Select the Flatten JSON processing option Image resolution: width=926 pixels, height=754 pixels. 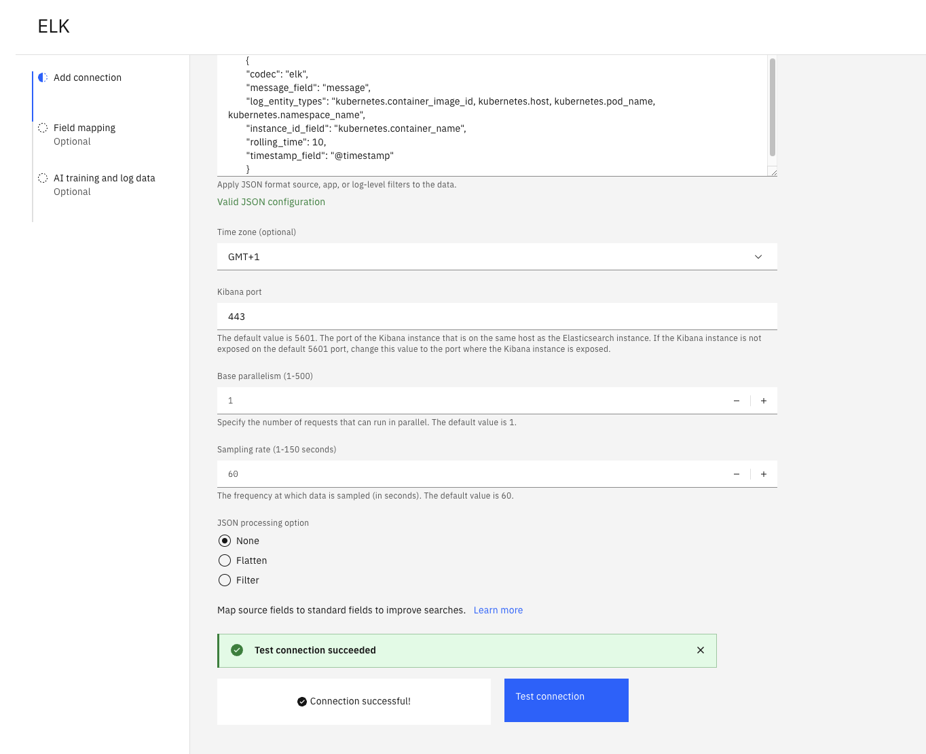[x=225, y=560]
